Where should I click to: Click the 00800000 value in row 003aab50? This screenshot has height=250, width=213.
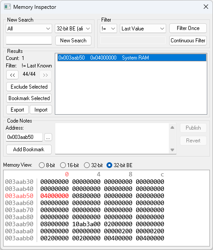point(86,196)
